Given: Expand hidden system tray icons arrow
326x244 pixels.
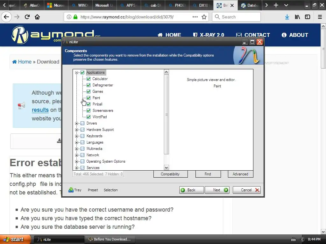Looking at the screenshot, I should 302,240.
